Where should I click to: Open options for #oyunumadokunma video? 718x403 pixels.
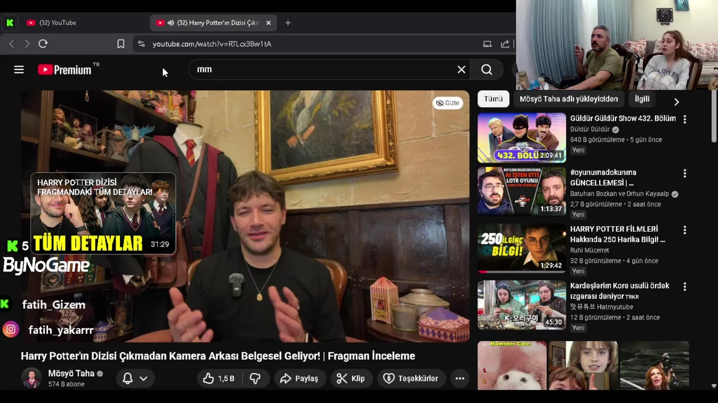tap(684, 174)
